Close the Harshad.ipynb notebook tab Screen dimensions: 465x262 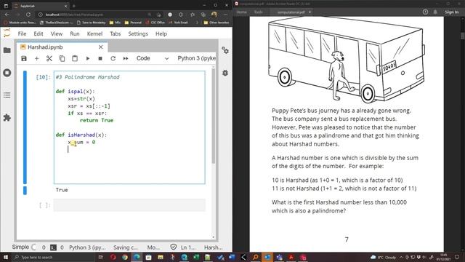(101, 47)
